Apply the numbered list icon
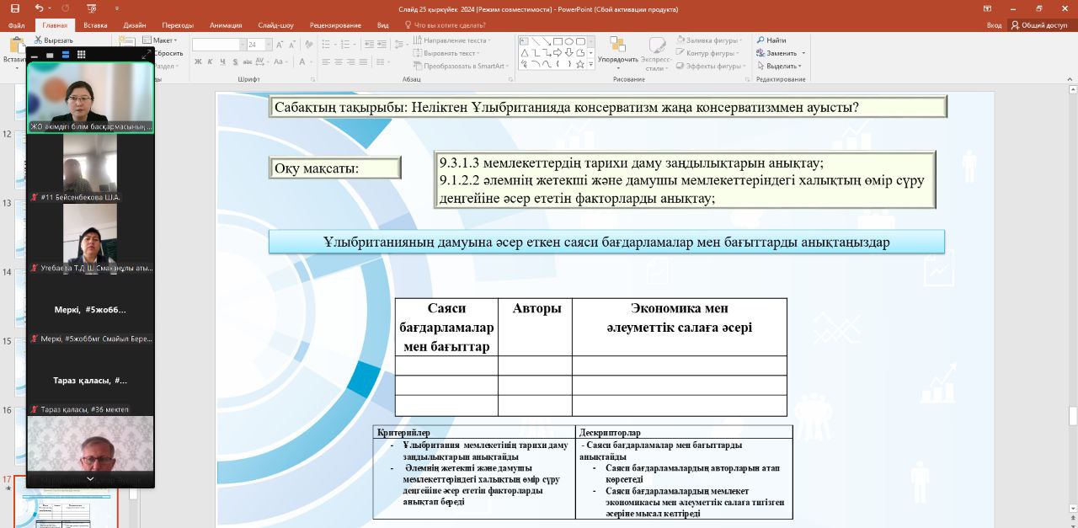 (x=347, y=45)
